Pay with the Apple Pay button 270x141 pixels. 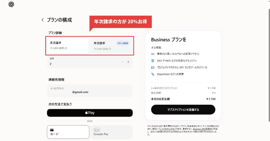90,113
